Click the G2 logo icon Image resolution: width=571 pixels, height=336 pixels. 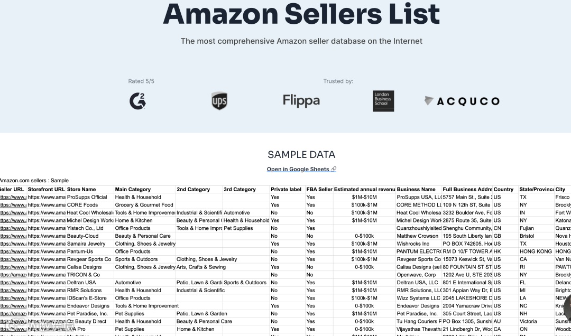click(137, 101)
